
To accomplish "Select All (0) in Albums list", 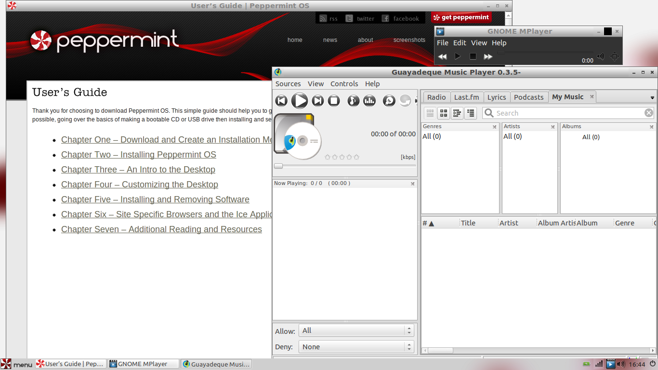I will pos(591,137).
